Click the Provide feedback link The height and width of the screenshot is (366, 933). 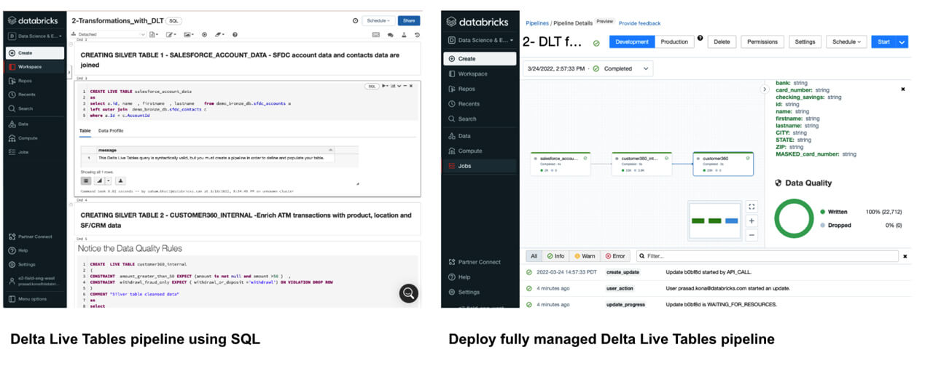click(x=639, y=23)
